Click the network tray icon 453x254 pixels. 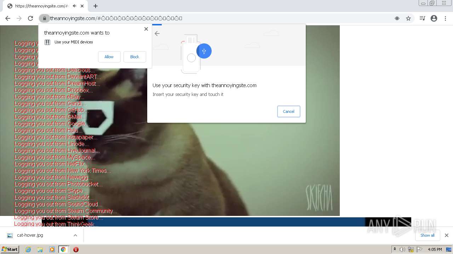tap(411, 249)
